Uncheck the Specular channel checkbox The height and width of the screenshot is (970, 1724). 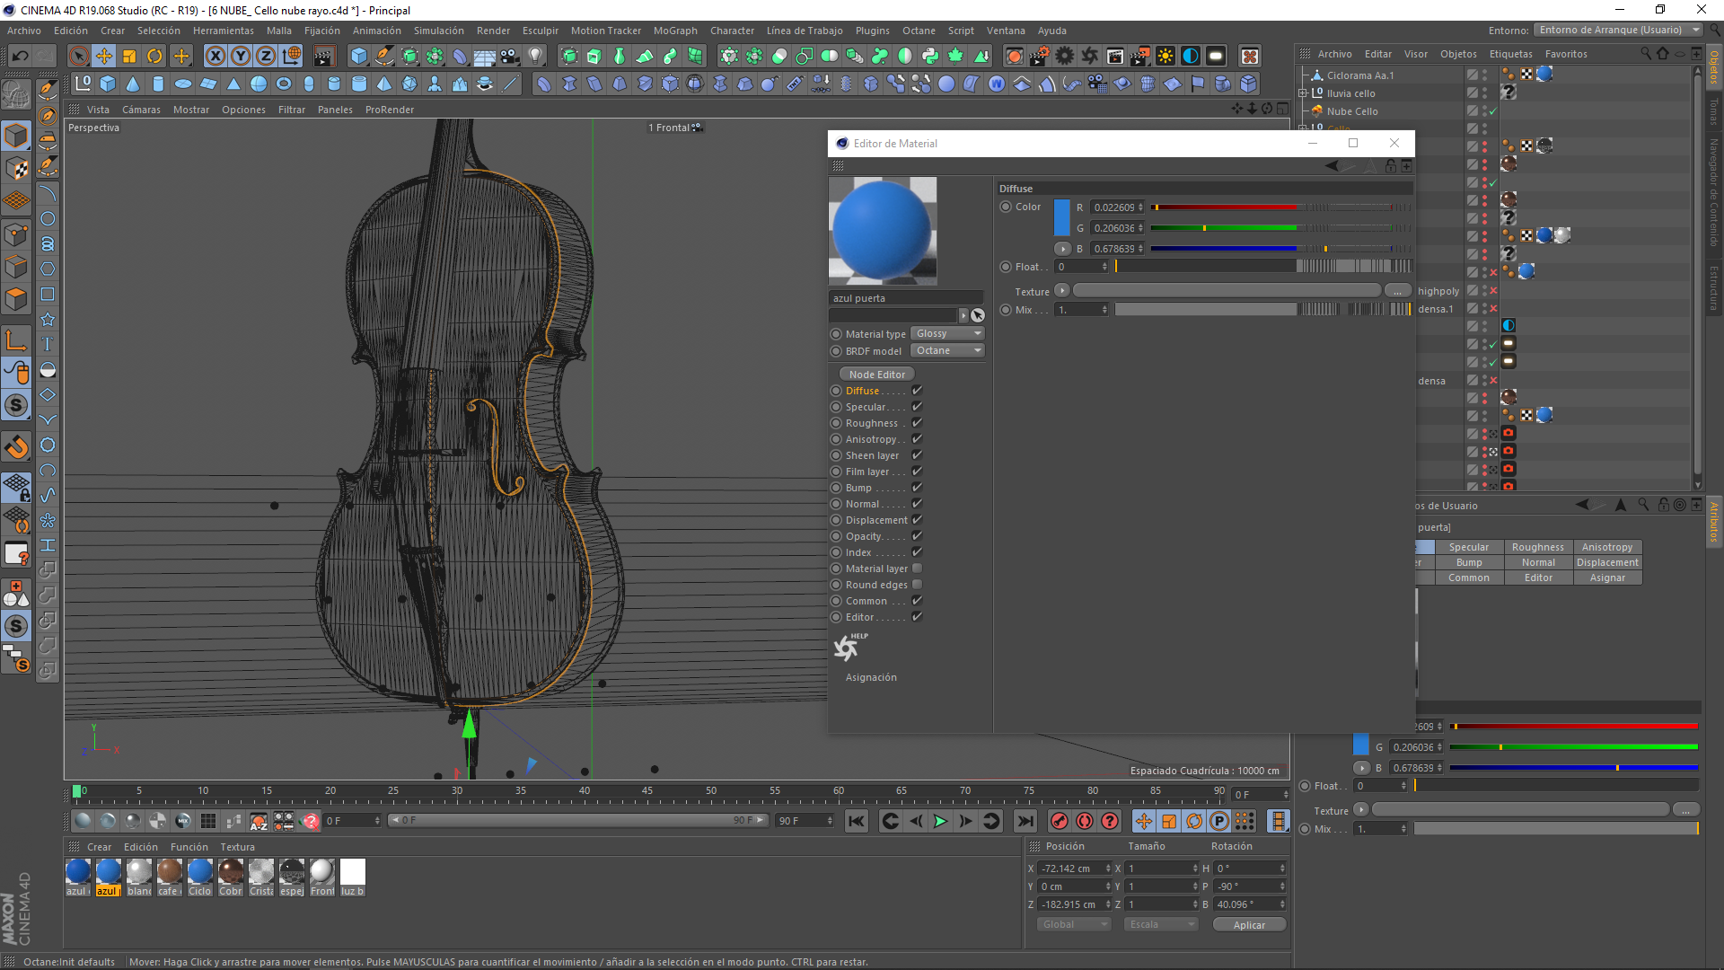(x=917, y=407)
